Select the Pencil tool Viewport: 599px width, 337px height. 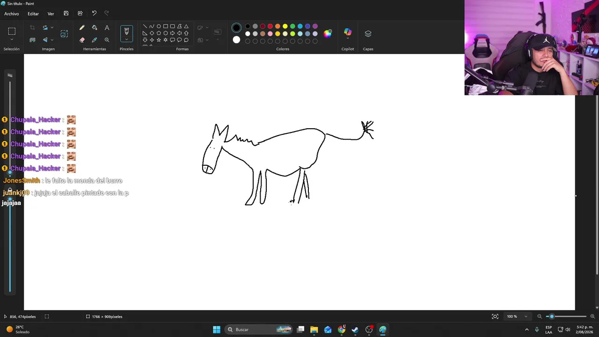click(x=82, y=28)
